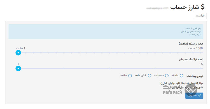210x109 pixels.
Task: Click the شارژ حساب page heading
Action: pos(185,7)
